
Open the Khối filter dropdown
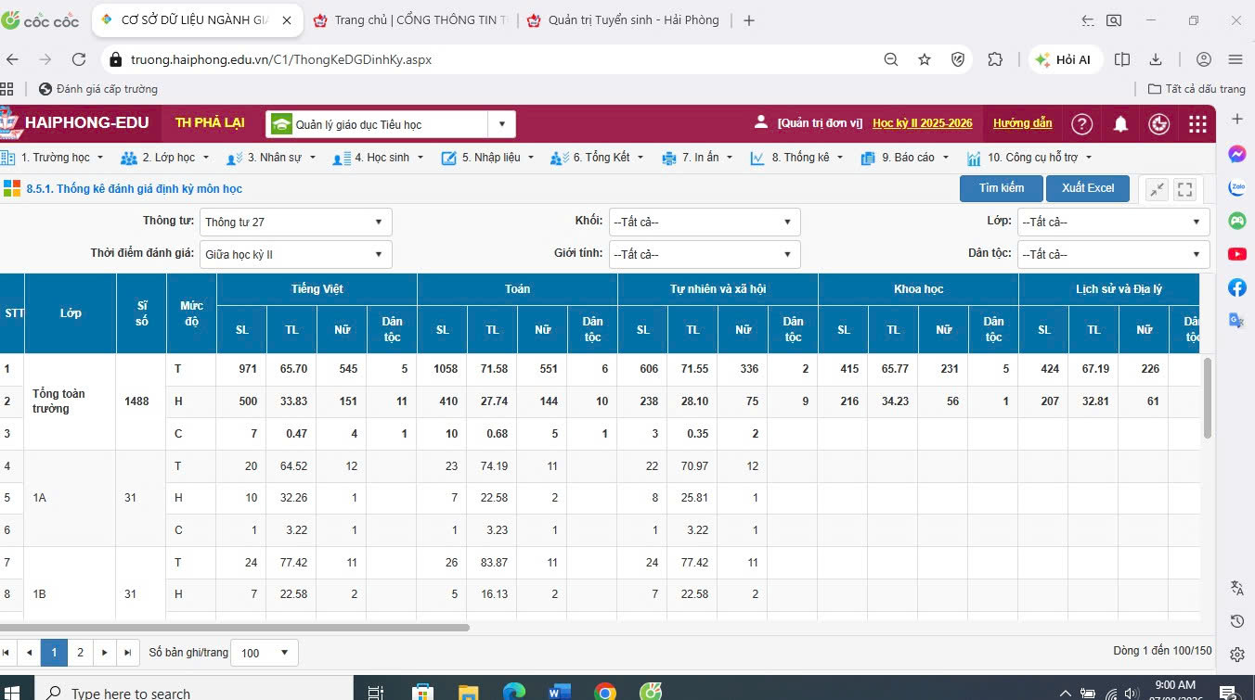pyautogui.click(x=705, y=223)
